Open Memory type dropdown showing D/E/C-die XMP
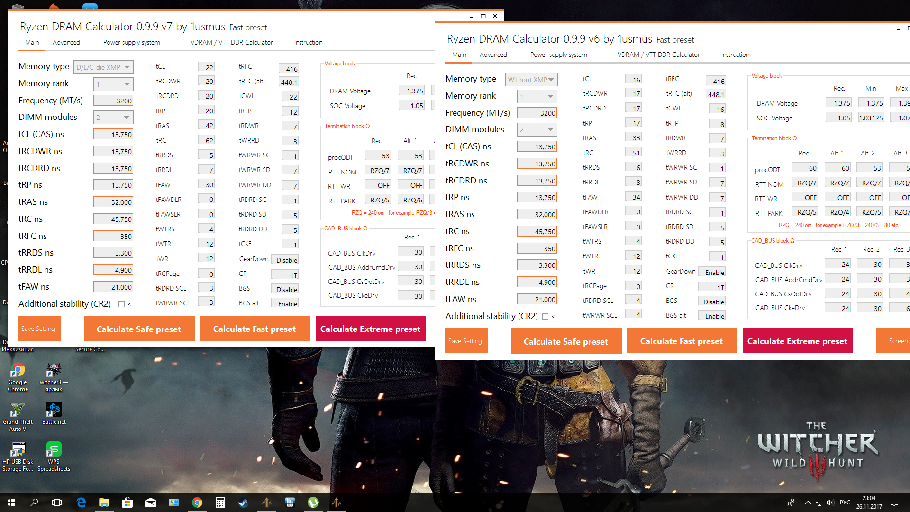 [103, 67]
